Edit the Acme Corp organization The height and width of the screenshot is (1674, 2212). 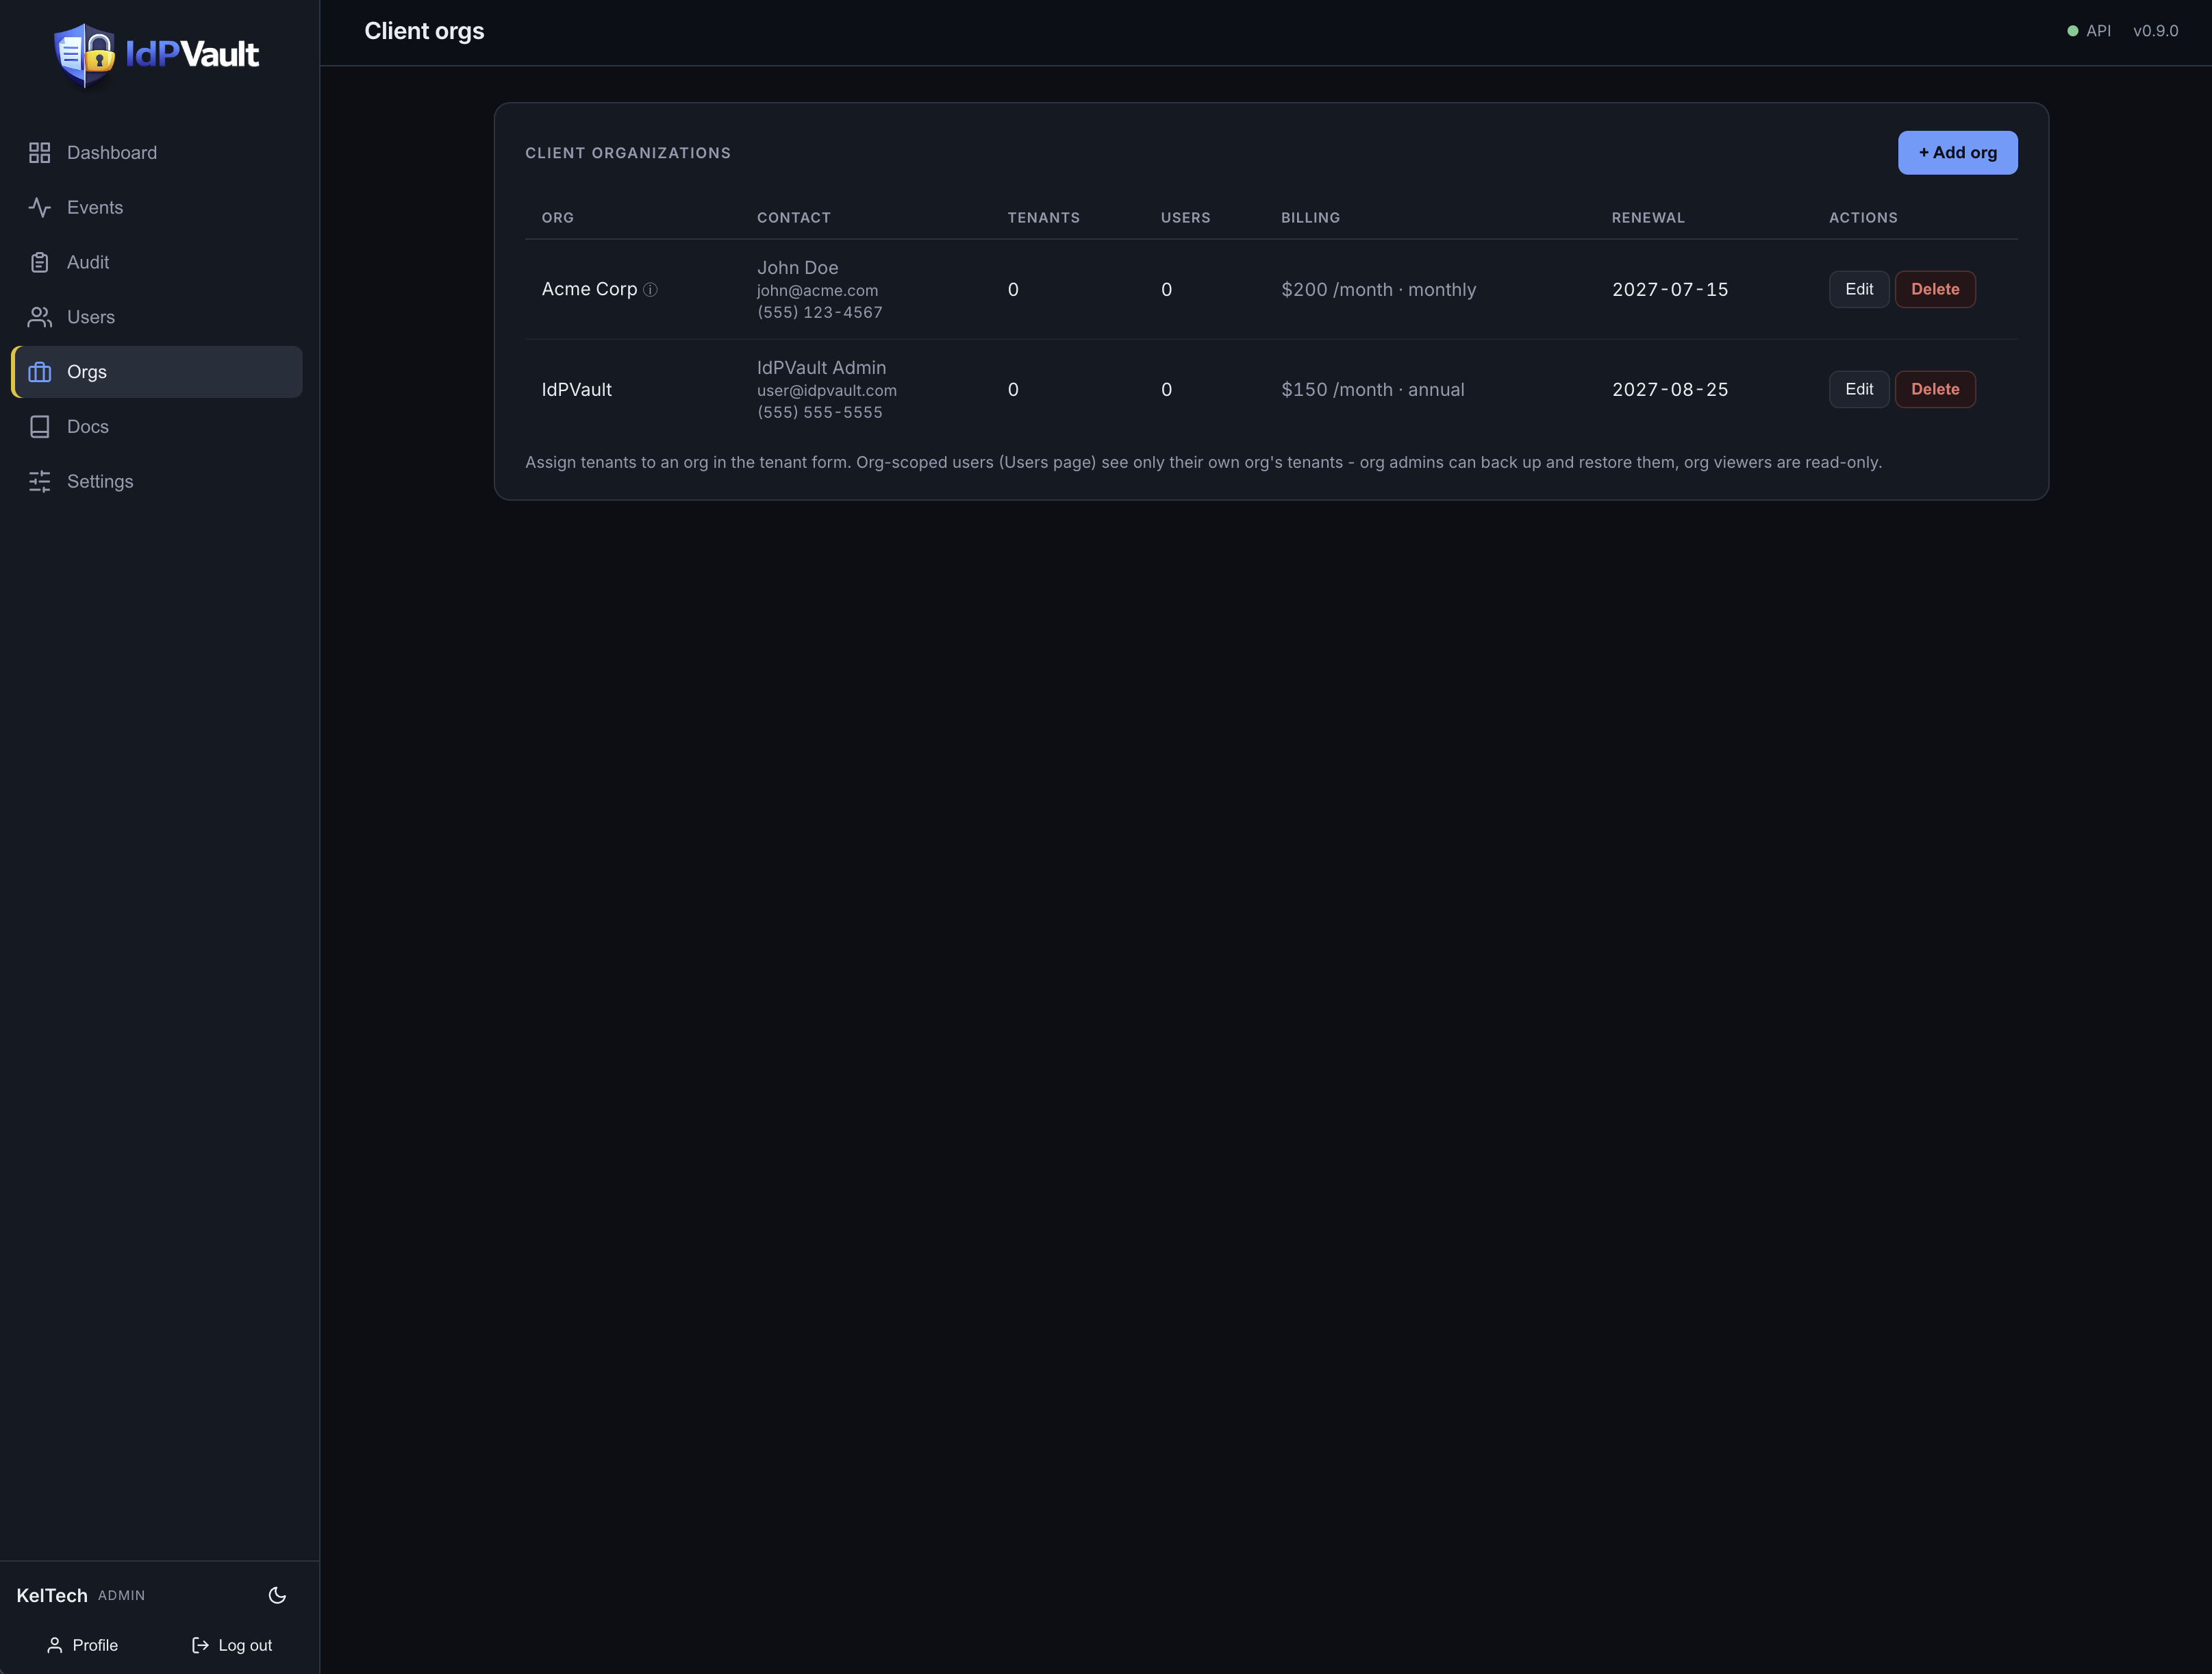(x=1858, y=289)
